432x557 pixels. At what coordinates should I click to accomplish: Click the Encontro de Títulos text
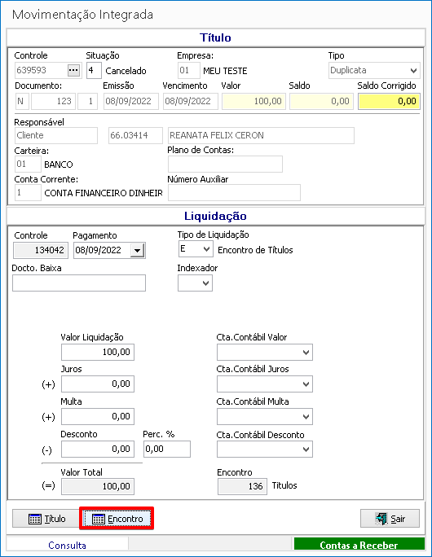pos(255,250)
